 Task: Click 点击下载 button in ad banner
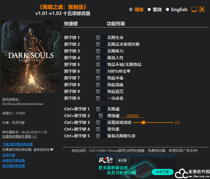162,172
